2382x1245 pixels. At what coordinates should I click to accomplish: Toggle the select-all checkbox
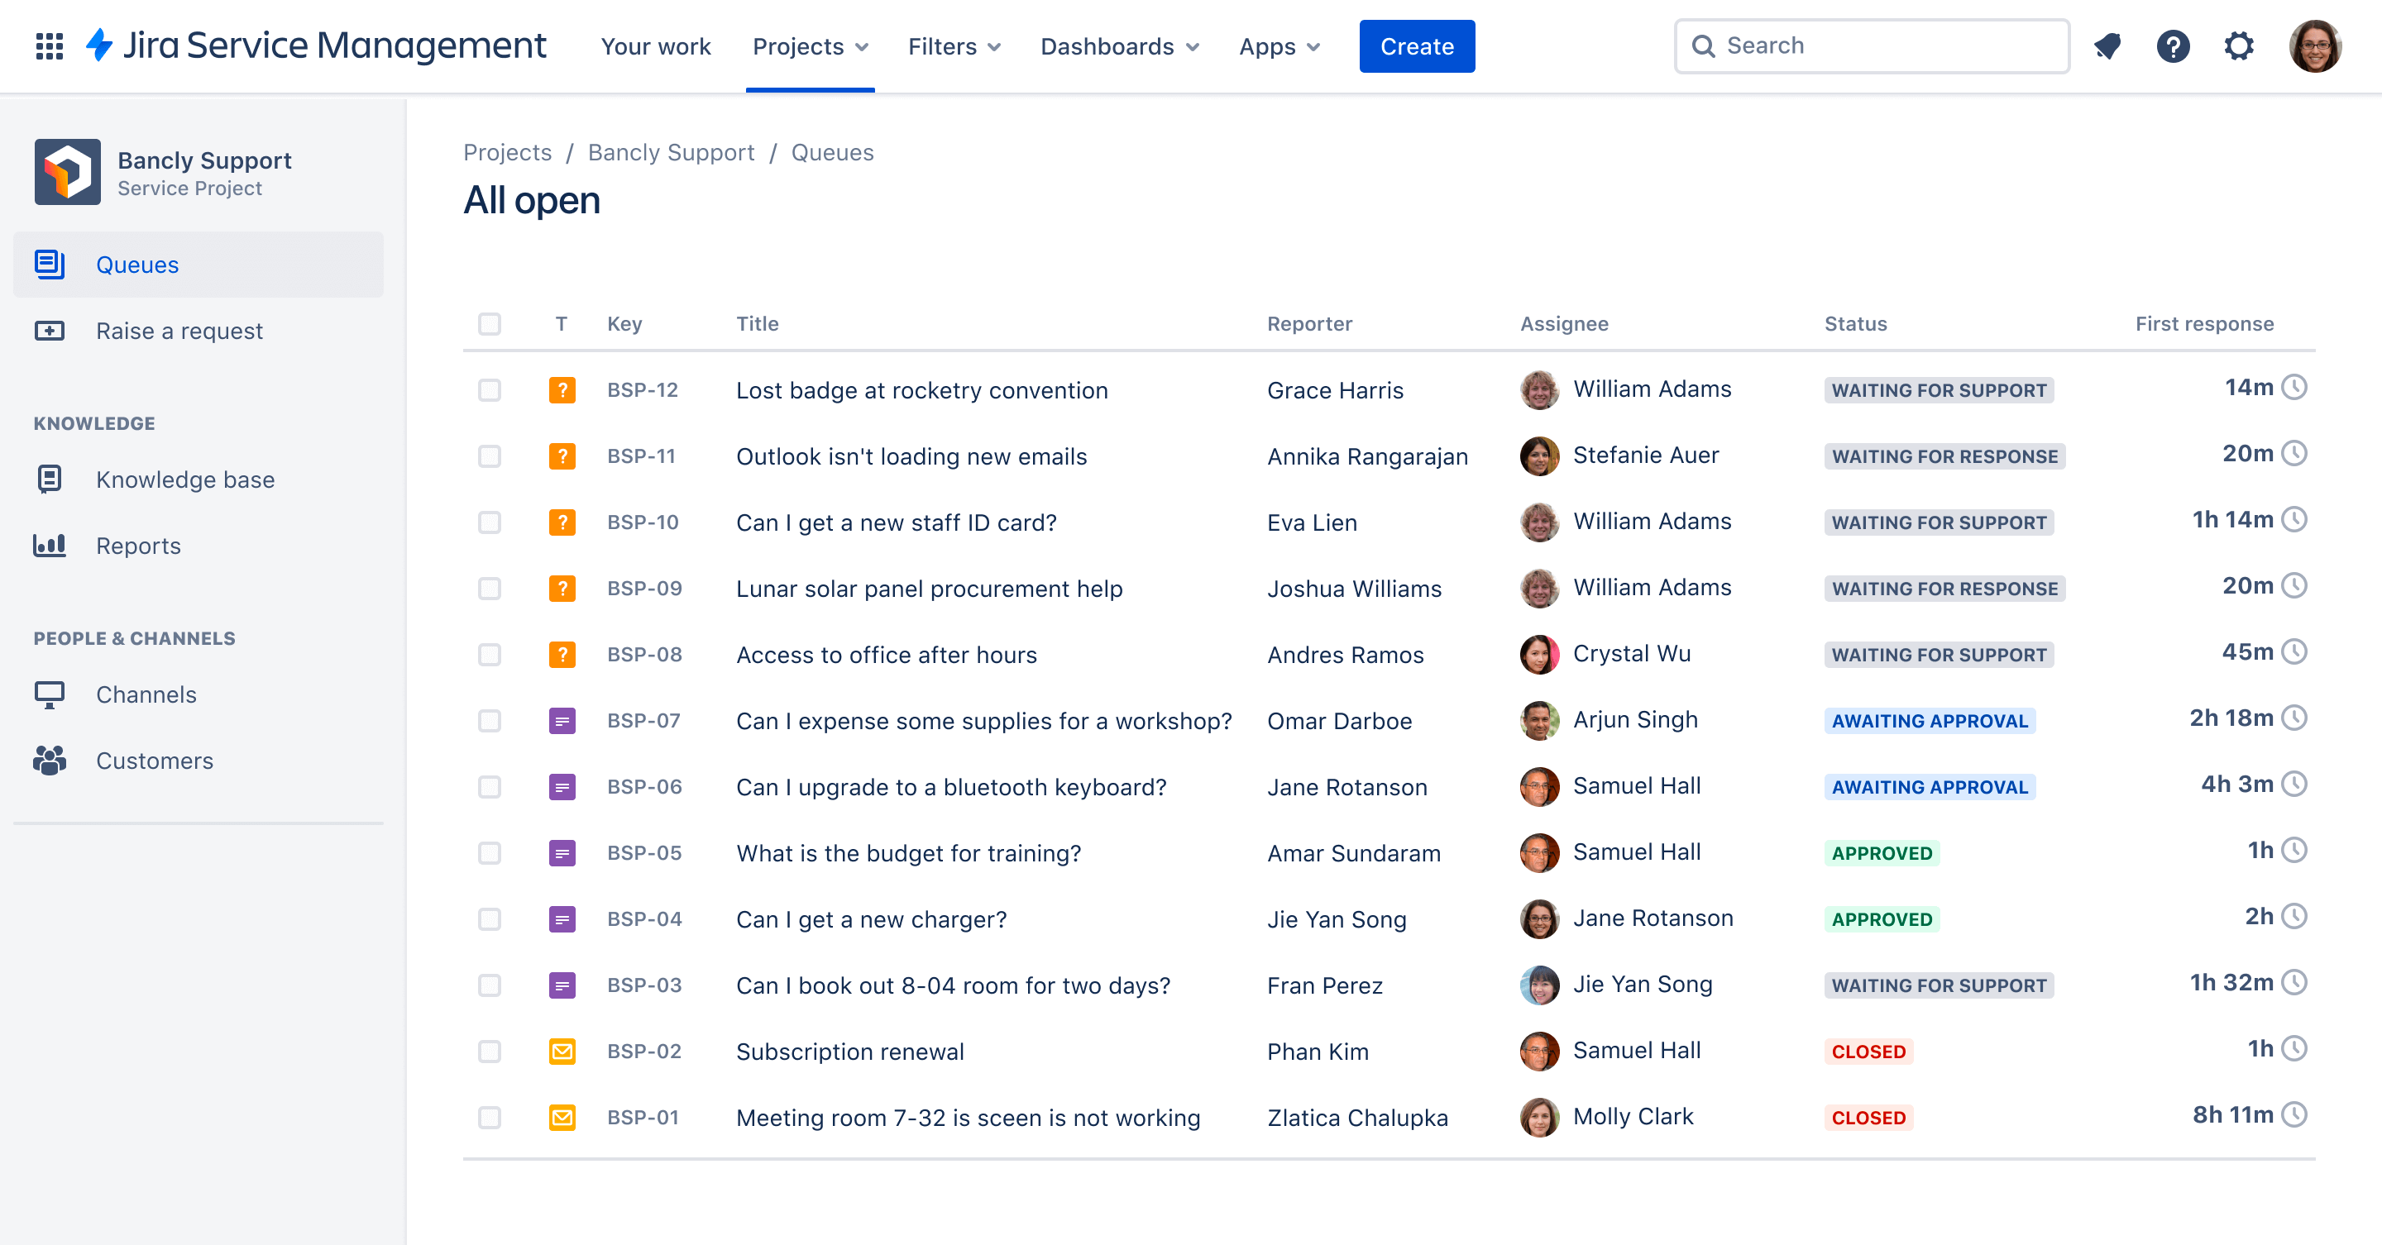tap(490, 324)
